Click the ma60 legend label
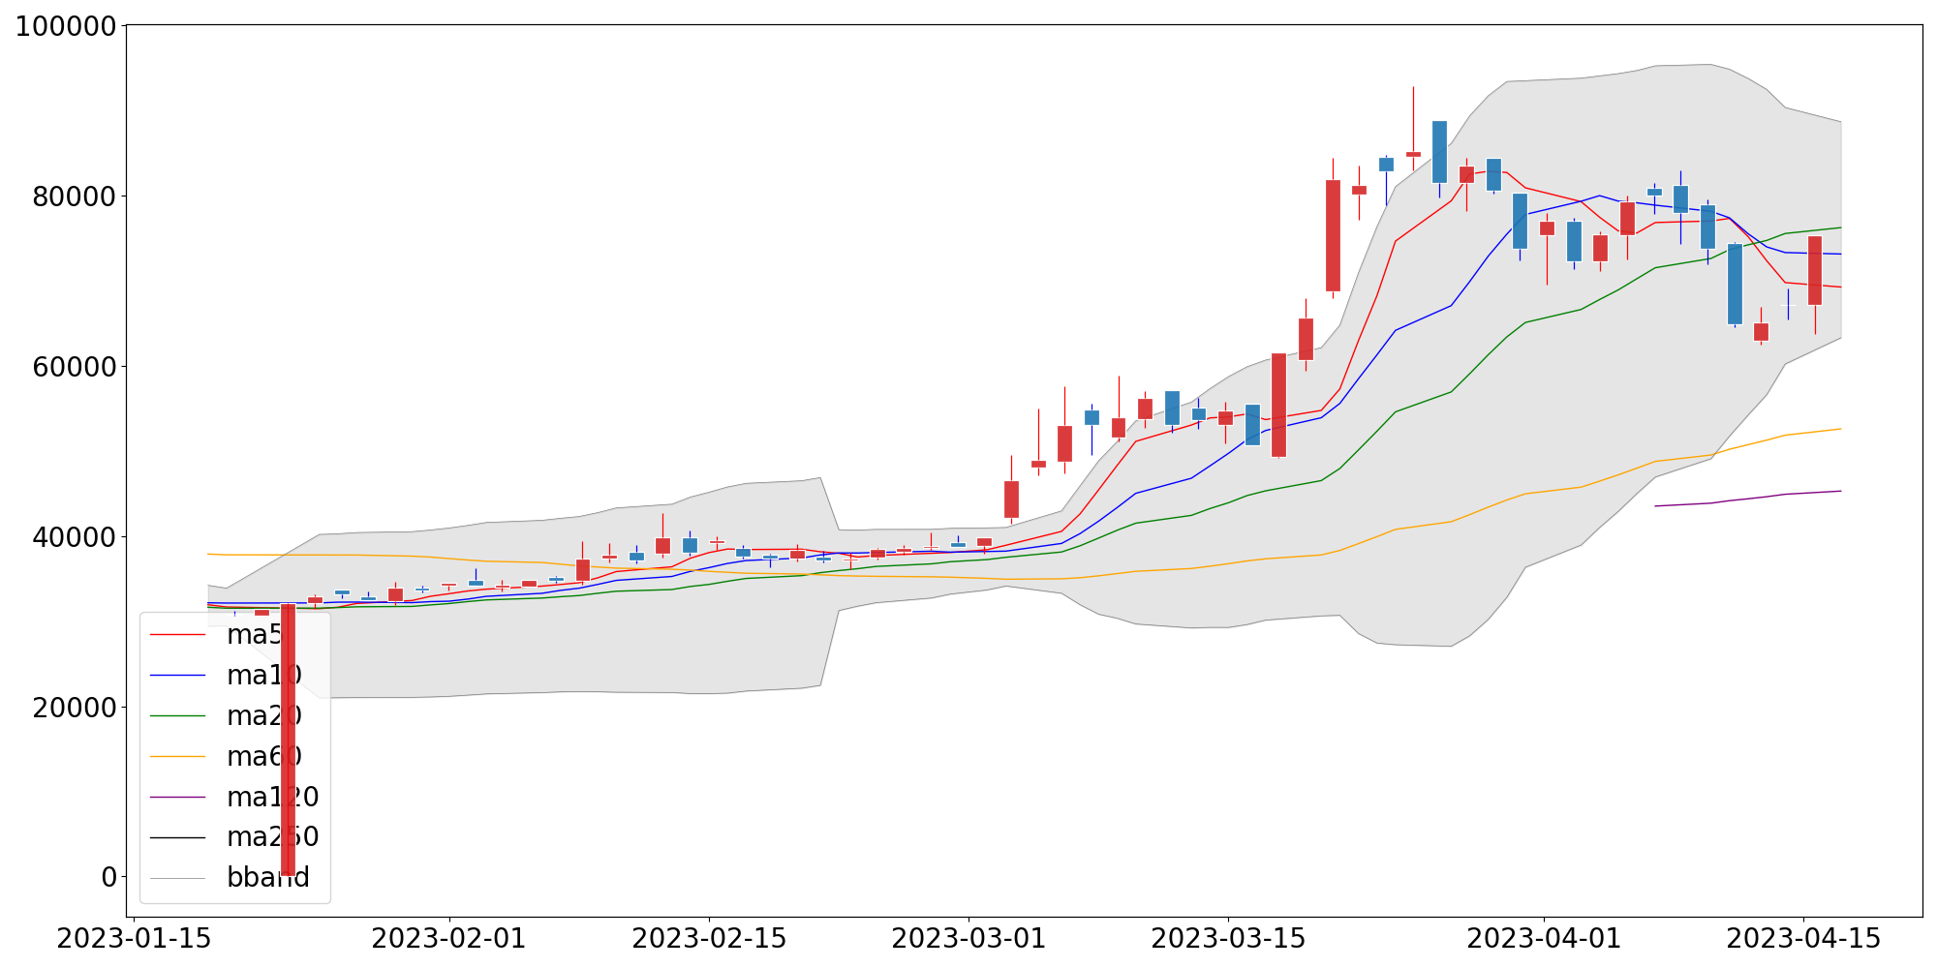Image resolution: width=1937 pixels, height=968 pixels. pos(264,757)
